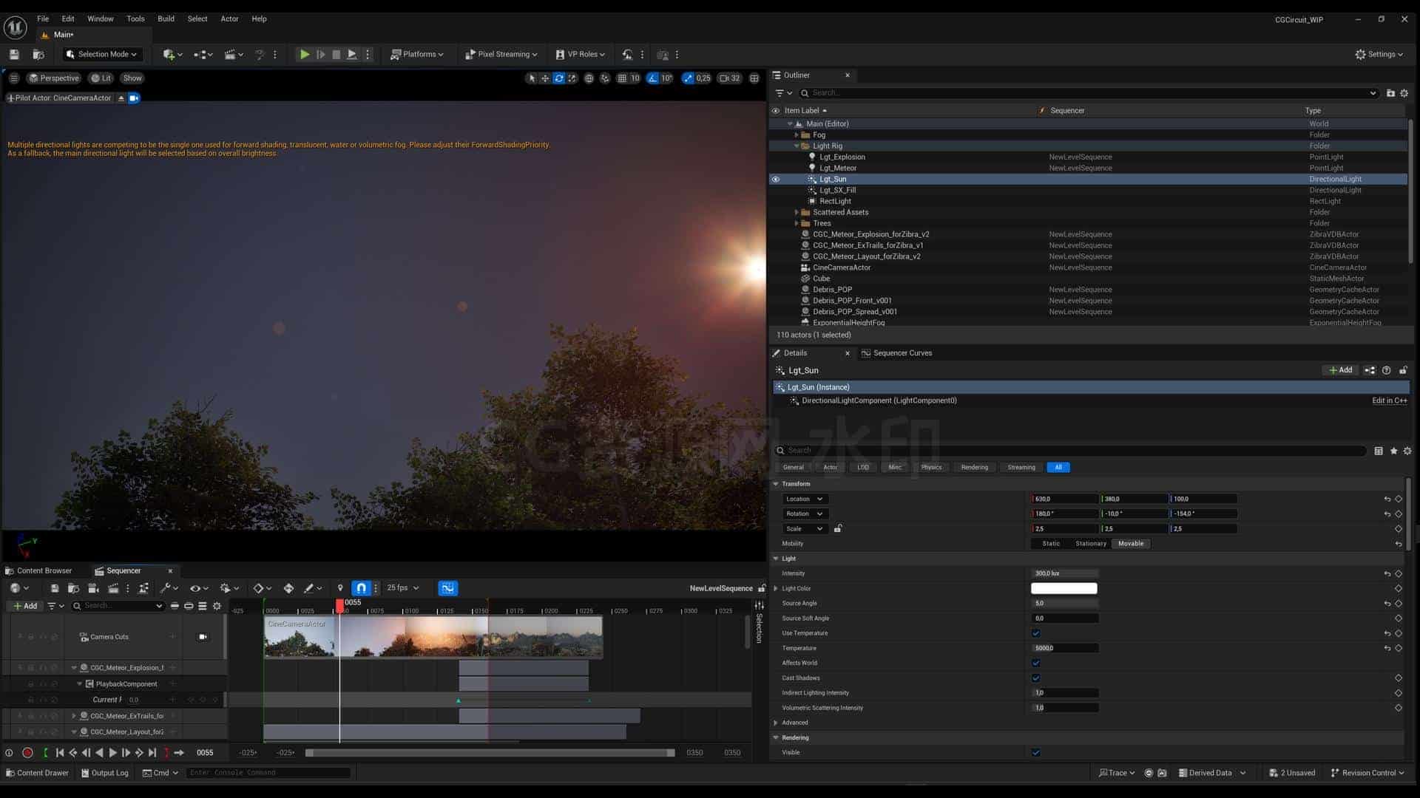
Task: Open property matrix grid icon in Details
Action: point(1379,451)
